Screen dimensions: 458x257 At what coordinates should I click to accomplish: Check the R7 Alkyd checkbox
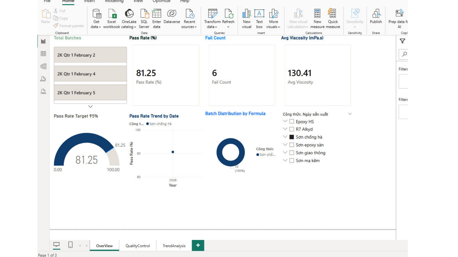click(x=292, y=129)
